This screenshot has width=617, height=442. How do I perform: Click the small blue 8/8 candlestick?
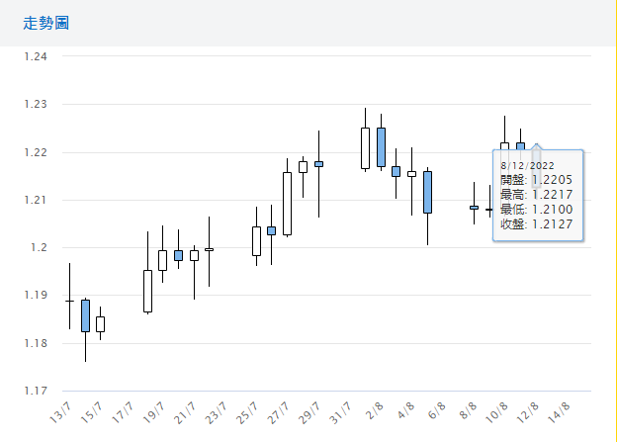tap(474, 208)
